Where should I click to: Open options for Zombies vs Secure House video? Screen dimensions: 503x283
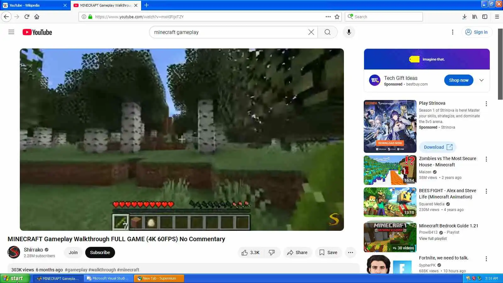486,159
